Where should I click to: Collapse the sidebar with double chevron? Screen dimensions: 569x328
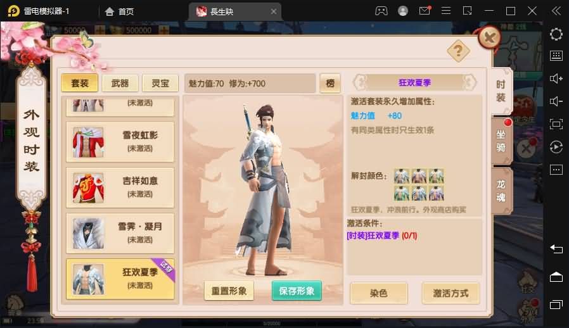click(556, 11)
